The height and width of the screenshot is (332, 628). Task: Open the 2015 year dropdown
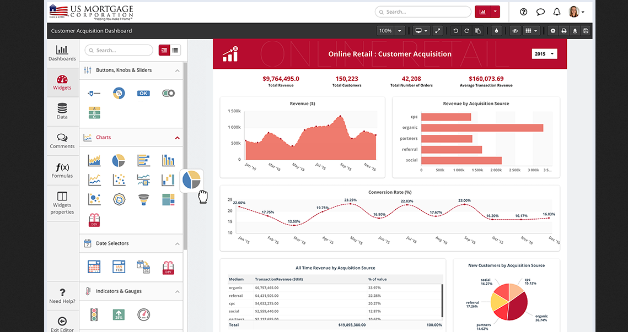tap(544, 53)
